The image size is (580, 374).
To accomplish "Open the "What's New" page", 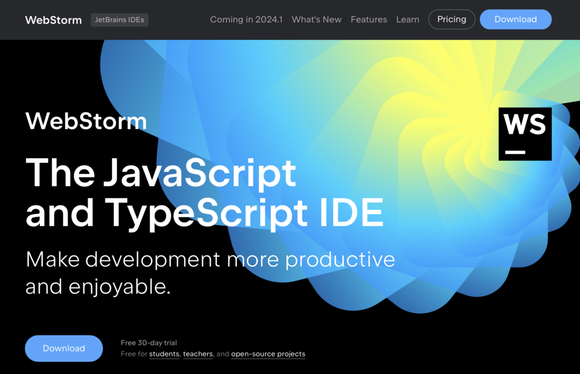I will (317, 19).
